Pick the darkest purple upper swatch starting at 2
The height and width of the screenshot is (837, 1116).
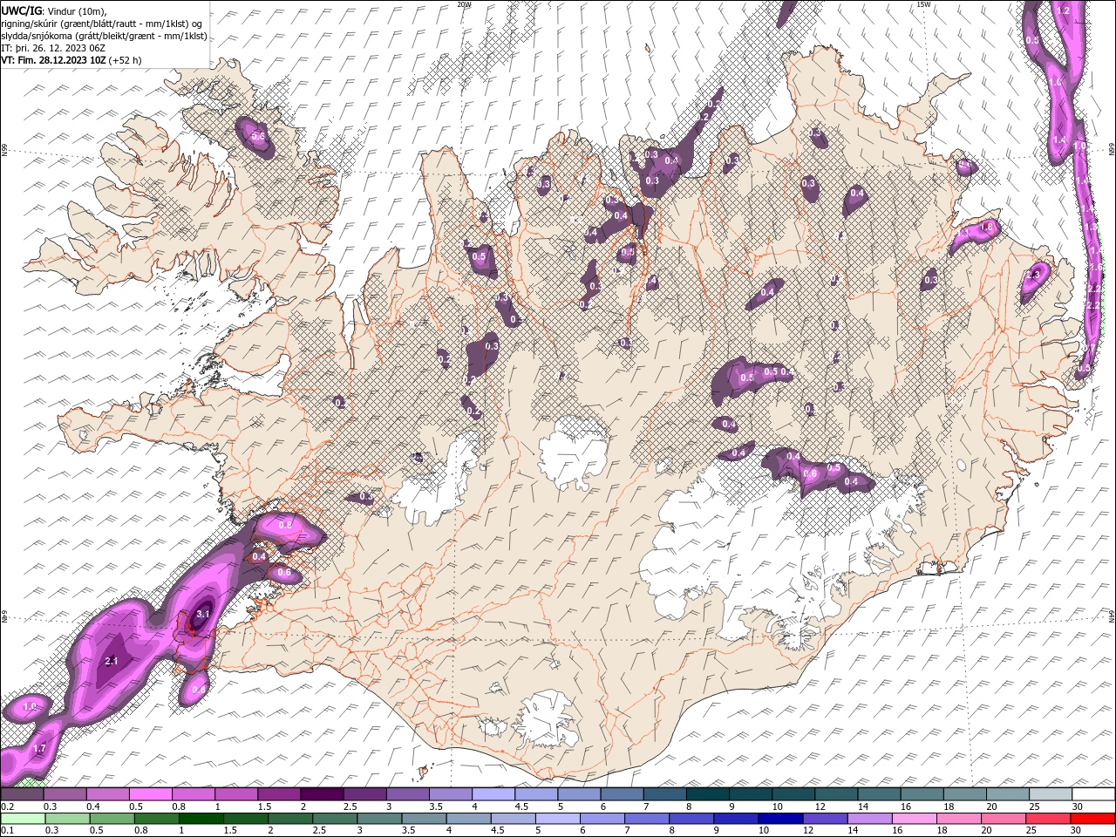click(321, 794)
